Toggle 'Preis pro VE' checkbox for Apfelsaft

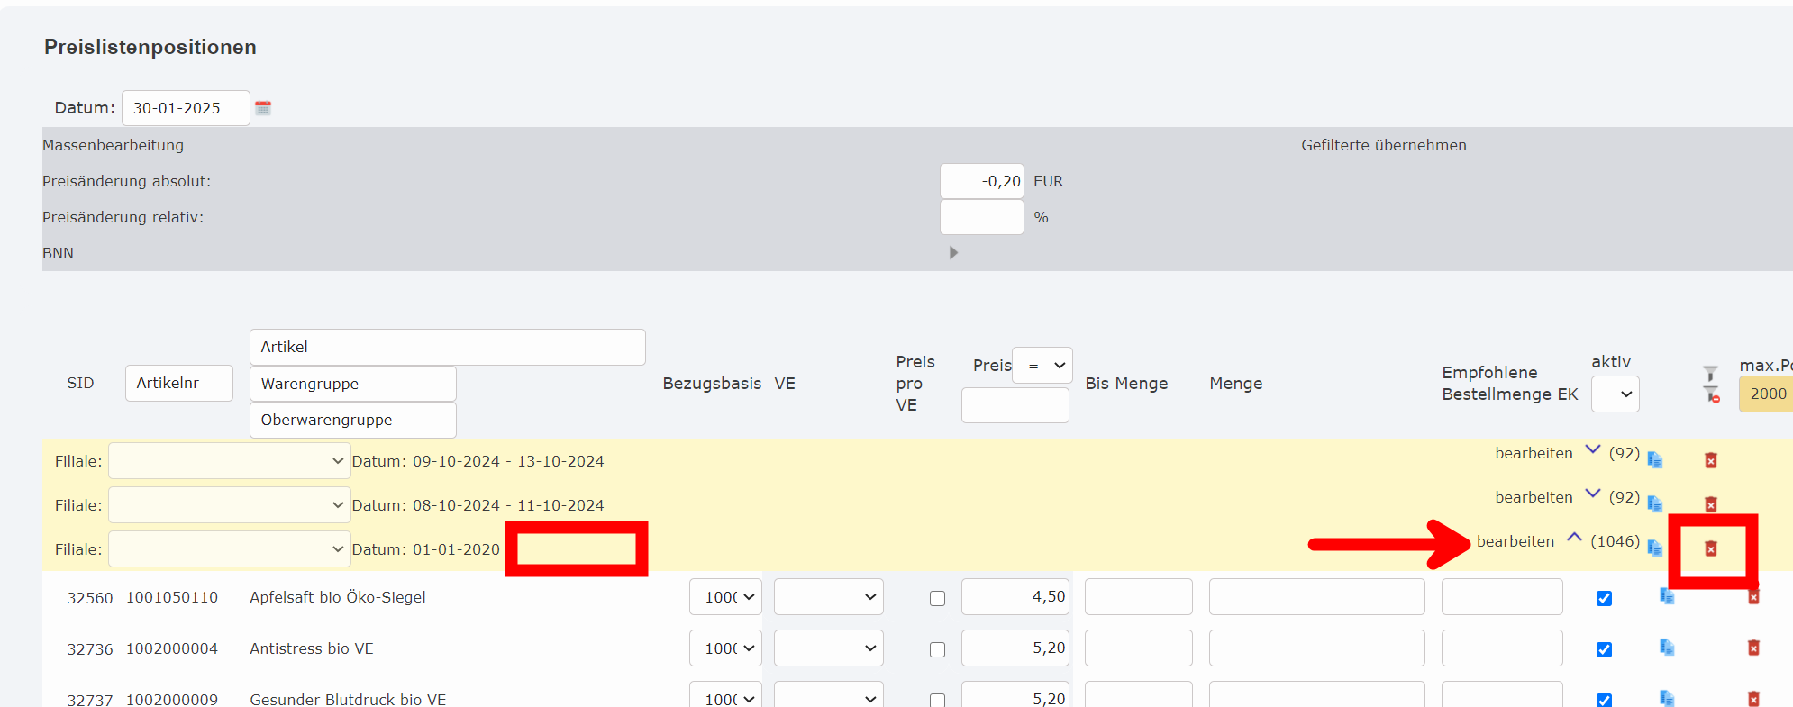[937, 598]
